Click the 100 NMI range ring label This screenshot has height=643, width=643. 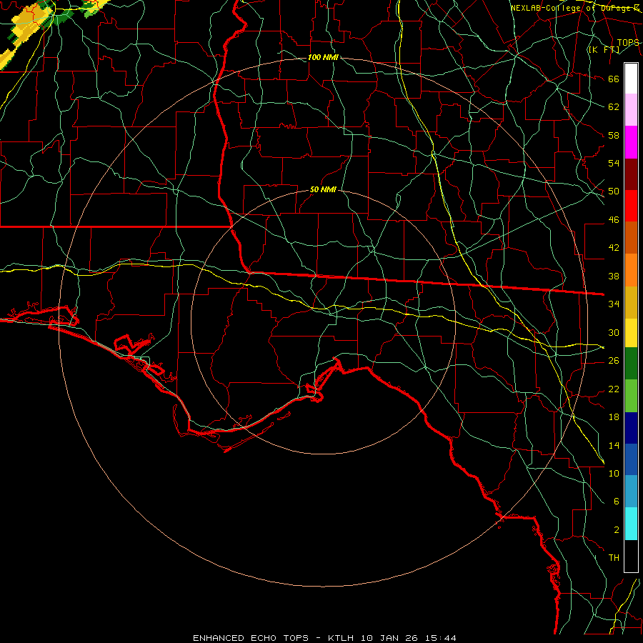[x=323, y=57]
